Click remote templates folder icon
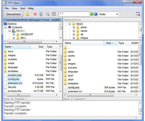The image size is (145, 121). tap(65, 83)
